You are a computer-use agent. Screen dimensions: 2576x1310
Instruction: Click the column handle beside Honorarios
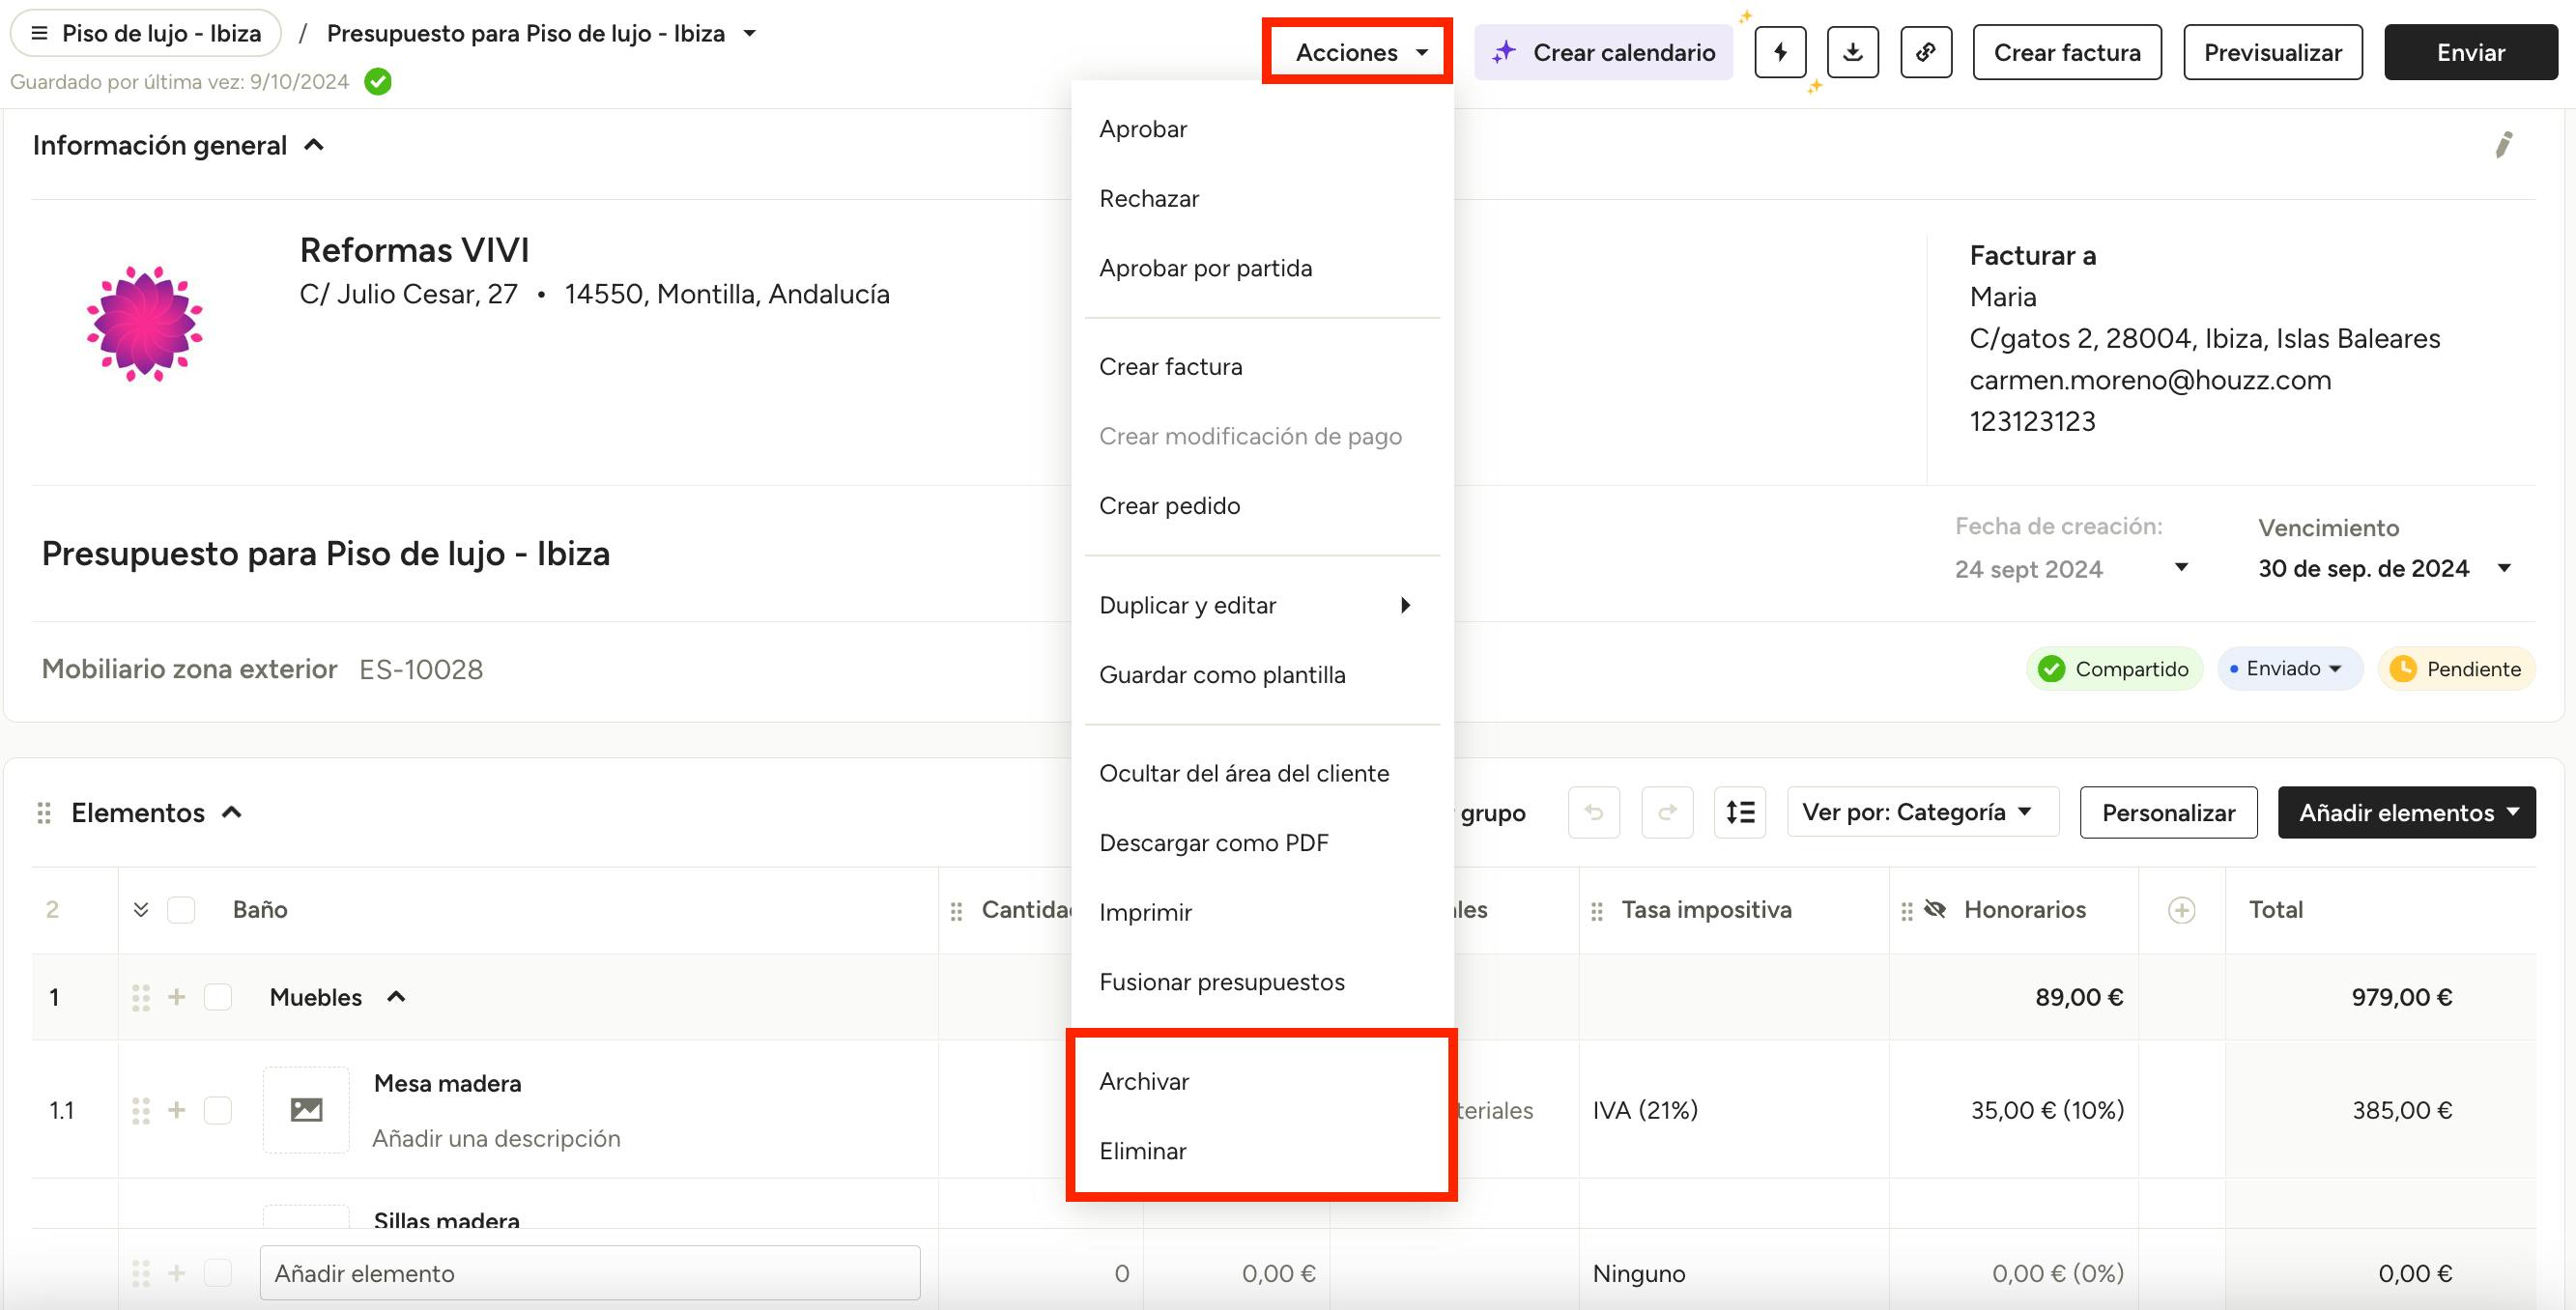[x=1907, y=911]
